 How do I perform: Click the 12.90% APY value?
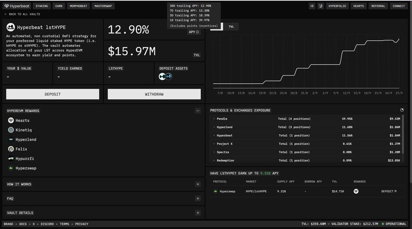click(x=129, y=30)
